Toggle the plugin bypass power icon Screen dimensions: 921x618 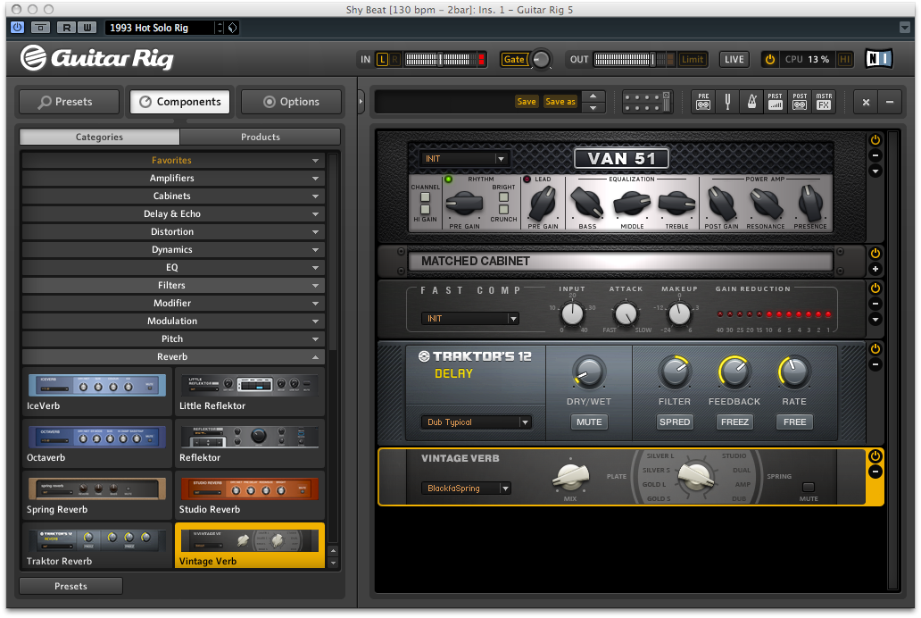17,27
